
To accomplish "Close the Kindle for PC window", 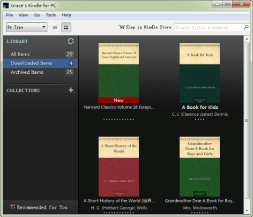I will [x=241, y=4].
